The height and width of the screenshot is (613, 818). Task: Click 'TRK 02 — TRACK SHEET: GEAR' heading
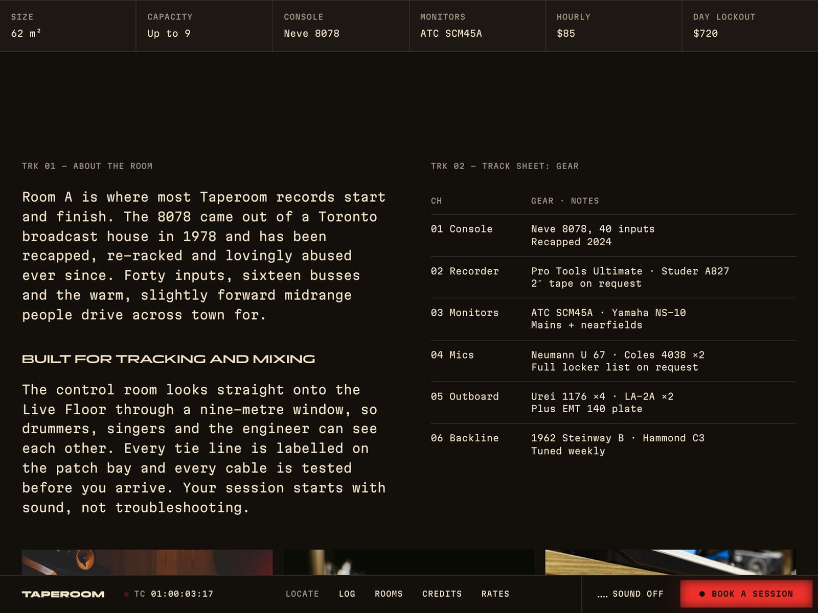click(505, 166)
